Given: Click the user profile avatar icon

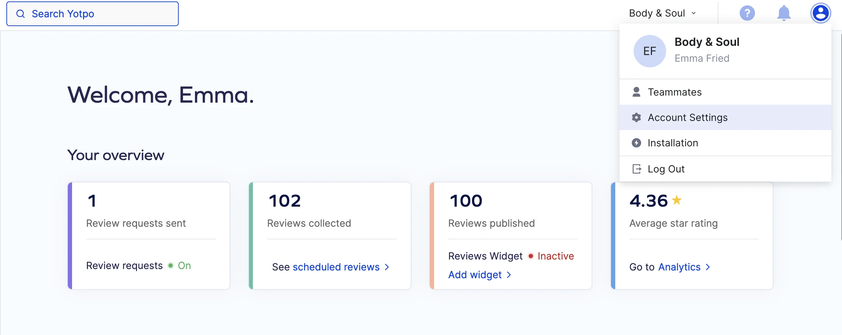Looking at the screenshot, I should point(820,13).
